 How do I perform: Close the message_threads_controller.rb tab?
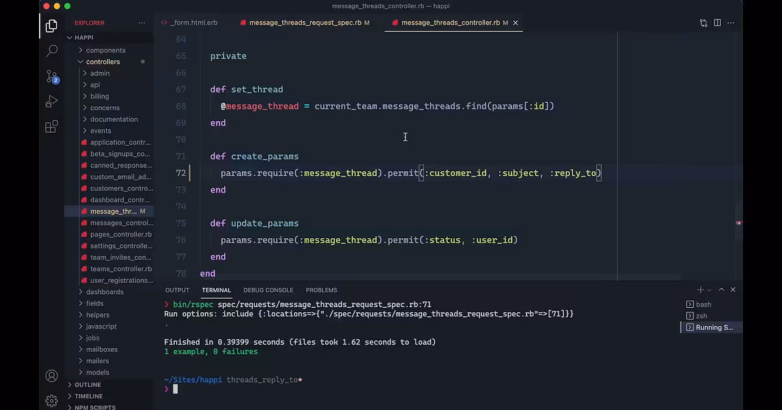pos(515,23)
